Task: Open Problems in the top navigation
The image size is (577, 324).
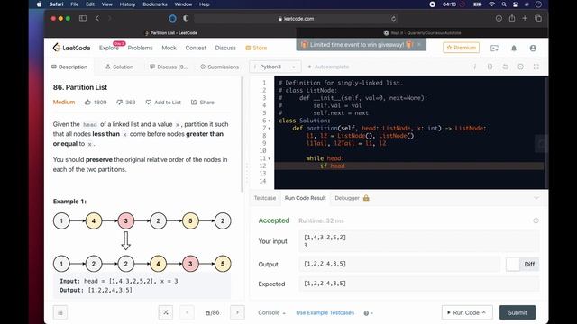Action: pos(141,48)
